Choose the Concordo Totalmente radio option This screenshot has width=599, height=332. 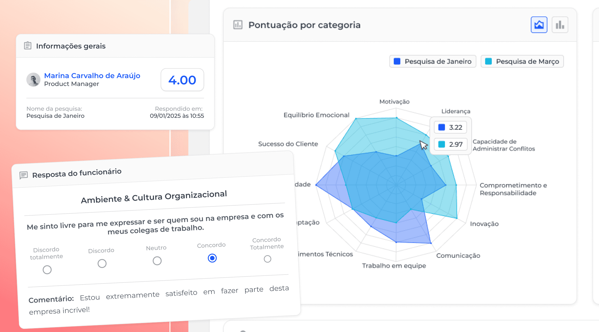tap(267, 259)
